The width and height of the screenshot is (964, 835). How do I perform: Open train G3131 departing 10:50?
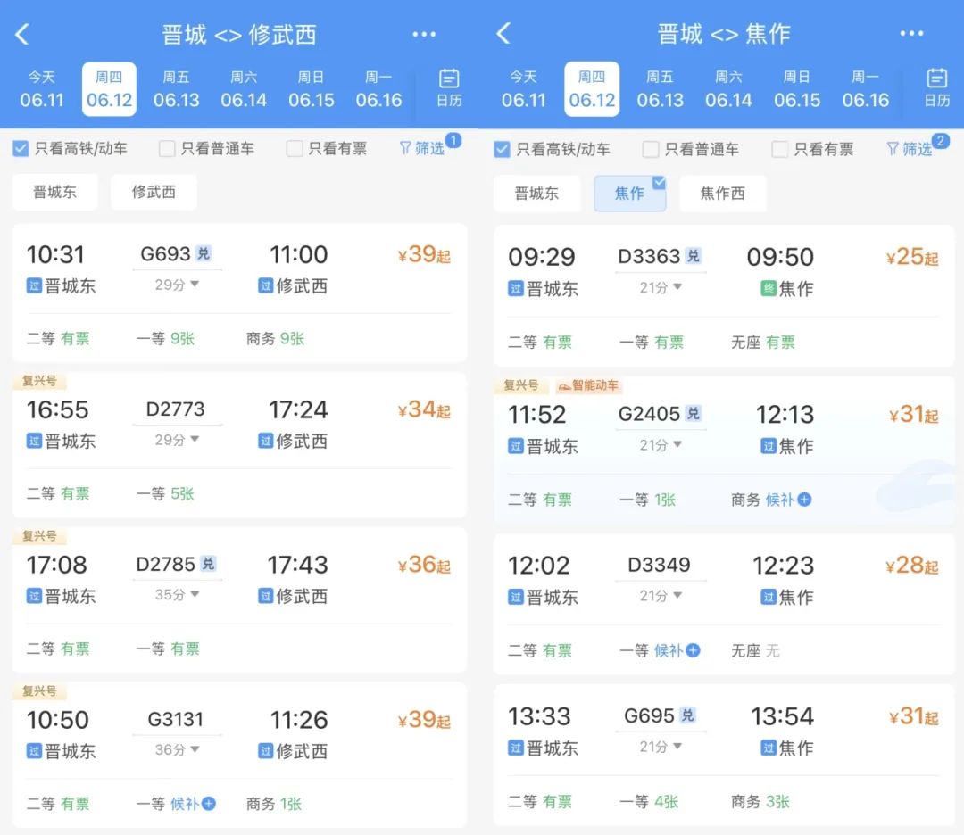point(239,755)
